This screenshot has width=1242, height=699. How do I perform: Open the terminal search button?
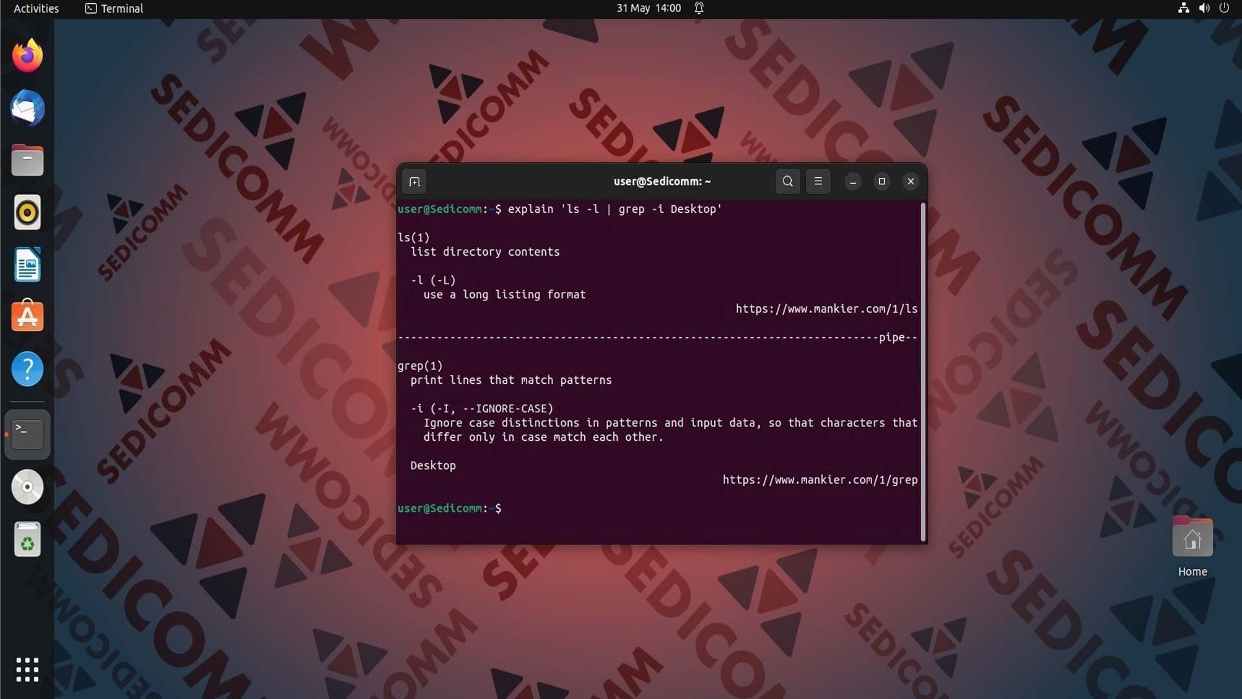tap(787, 181)
